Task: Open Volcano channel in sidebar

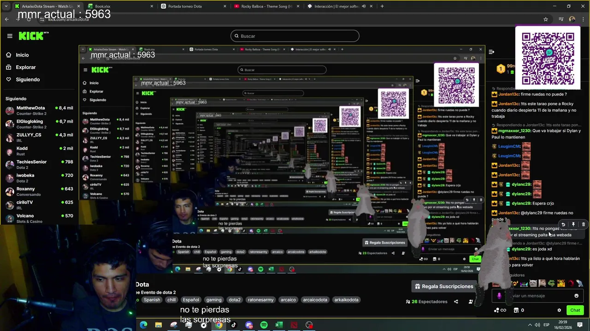Action: pos(39,218)
